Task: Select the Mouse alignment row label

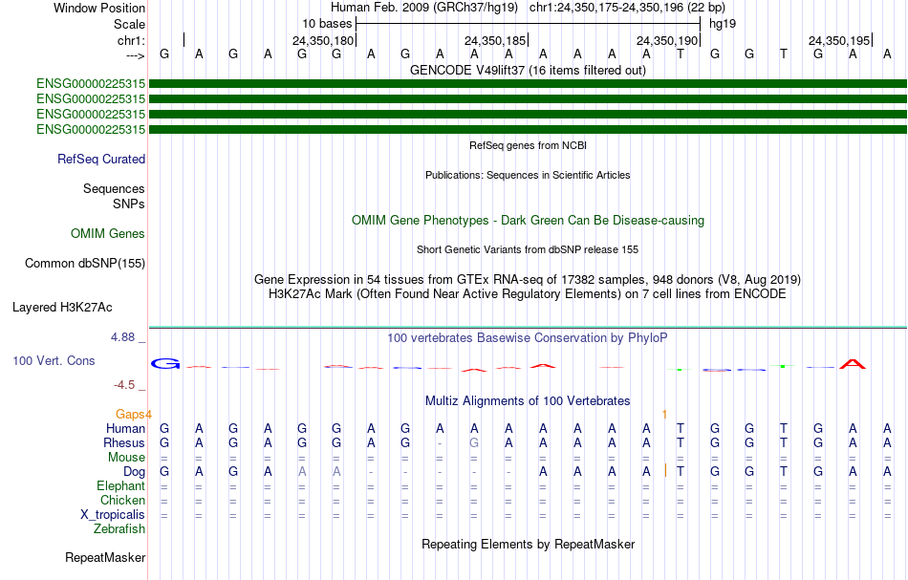Action: (126, 458)
